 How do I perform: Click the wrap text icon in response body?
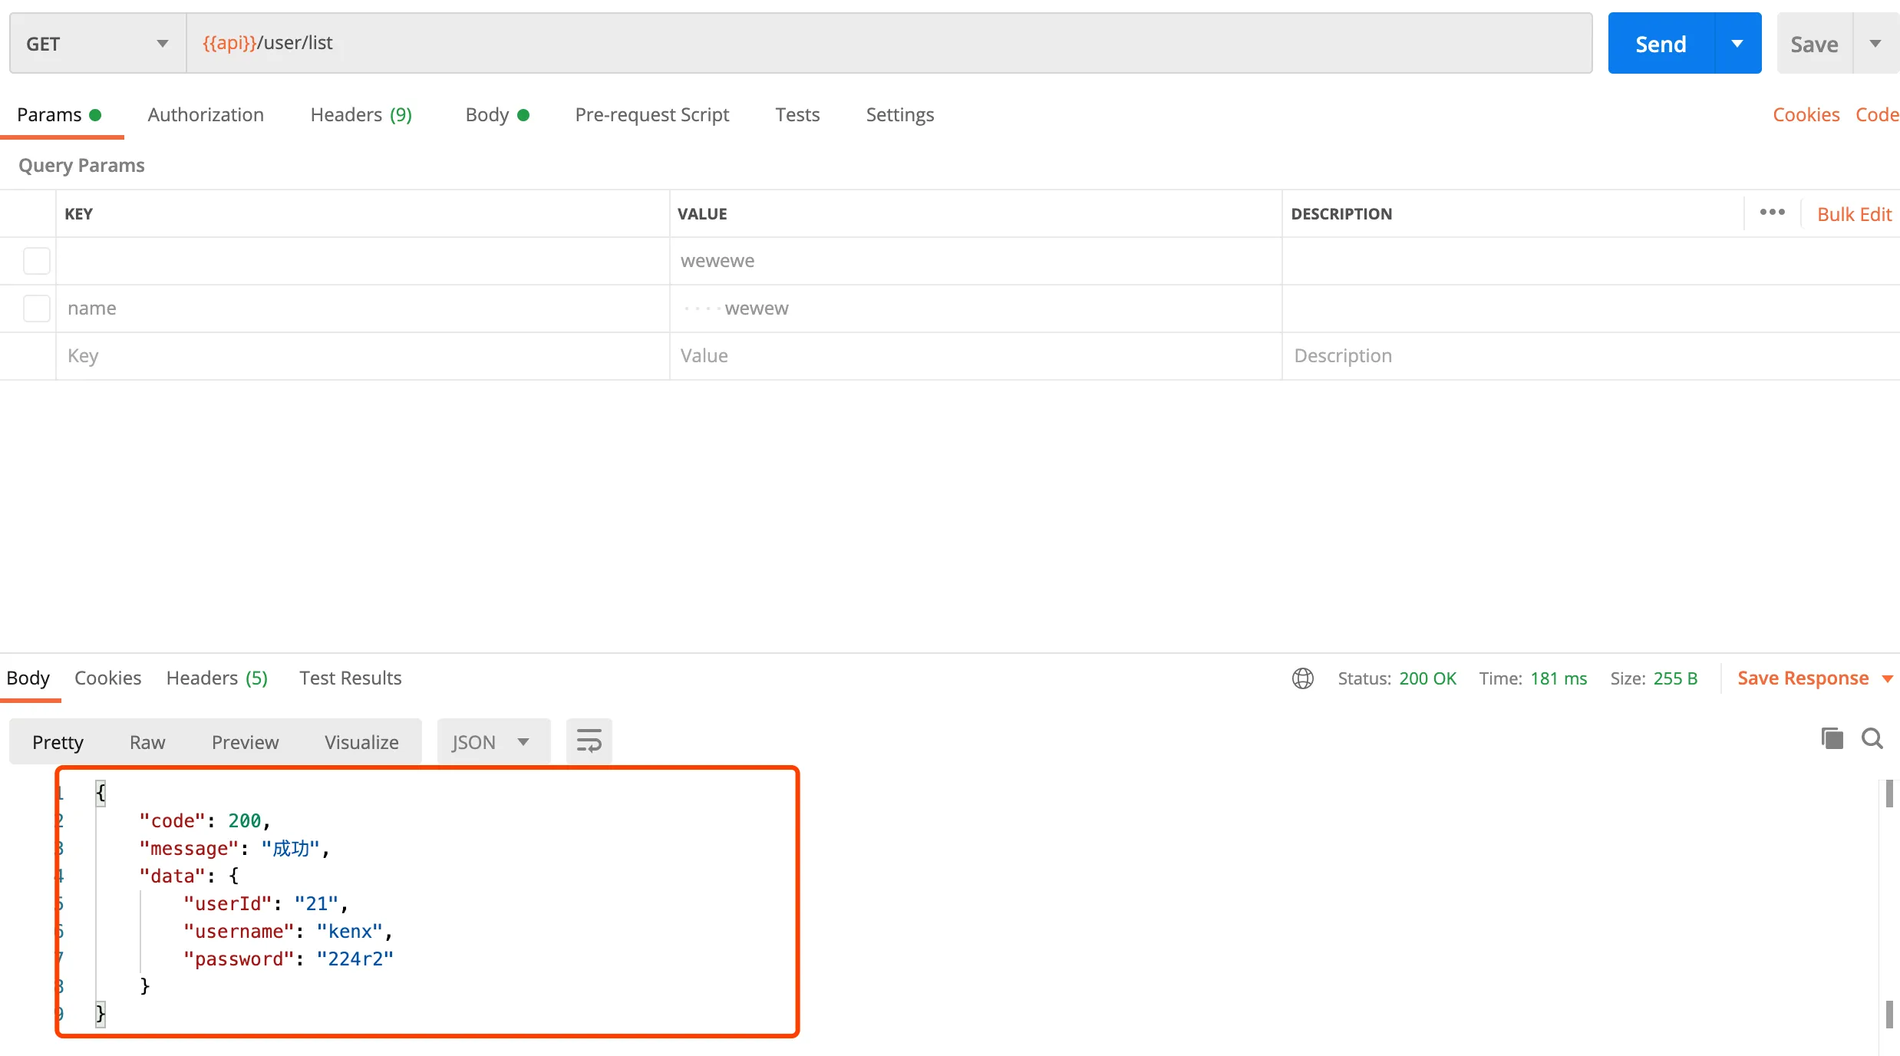(x=587, y=741)
